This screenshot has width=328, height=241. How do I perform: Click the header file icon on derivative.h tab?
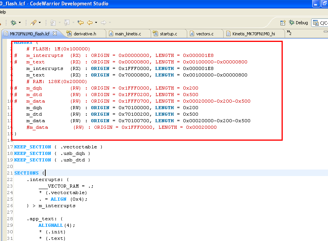(x=69, y=33)
